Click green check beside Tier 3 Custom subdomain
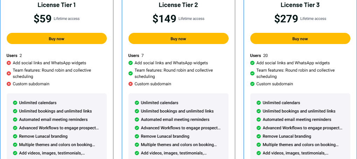Image resolution: width=357 pixels, height=159 pixels. click(252, 84)
